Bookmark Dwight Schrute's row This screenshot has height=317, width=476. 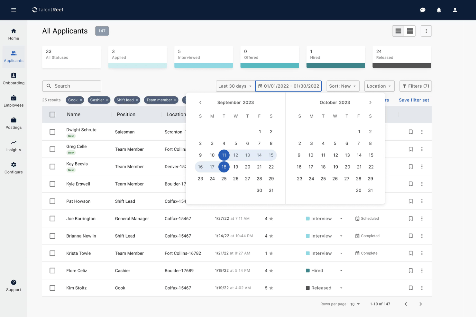(411, 132)
